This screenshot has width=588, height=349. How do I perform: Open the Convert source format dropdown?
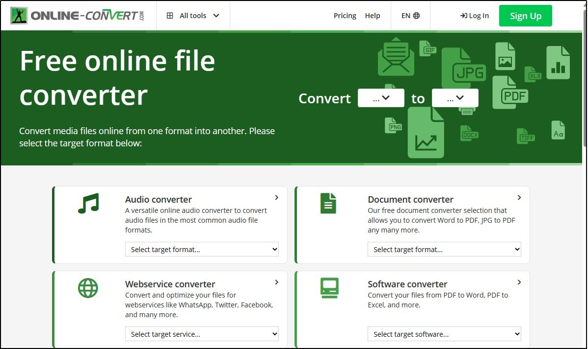click(381, 98)
